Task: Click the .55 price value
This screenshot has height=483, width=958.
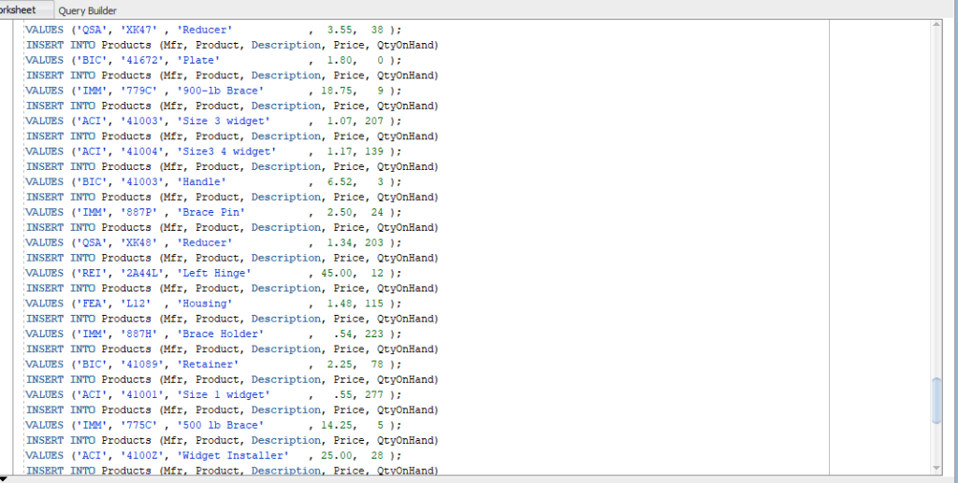Action: (342, 396)
